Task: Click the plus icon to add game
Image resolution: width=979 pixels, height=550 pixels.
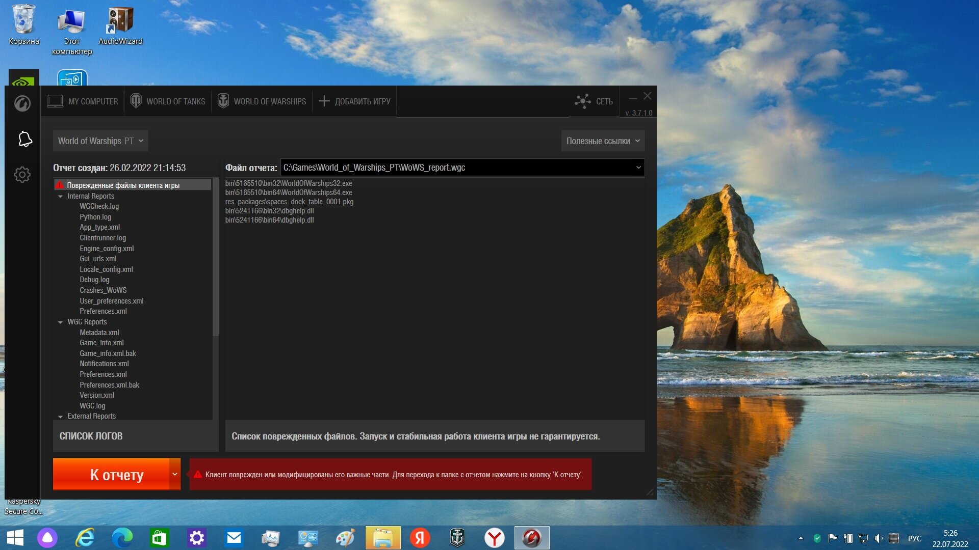Action: tap(324, 101)
